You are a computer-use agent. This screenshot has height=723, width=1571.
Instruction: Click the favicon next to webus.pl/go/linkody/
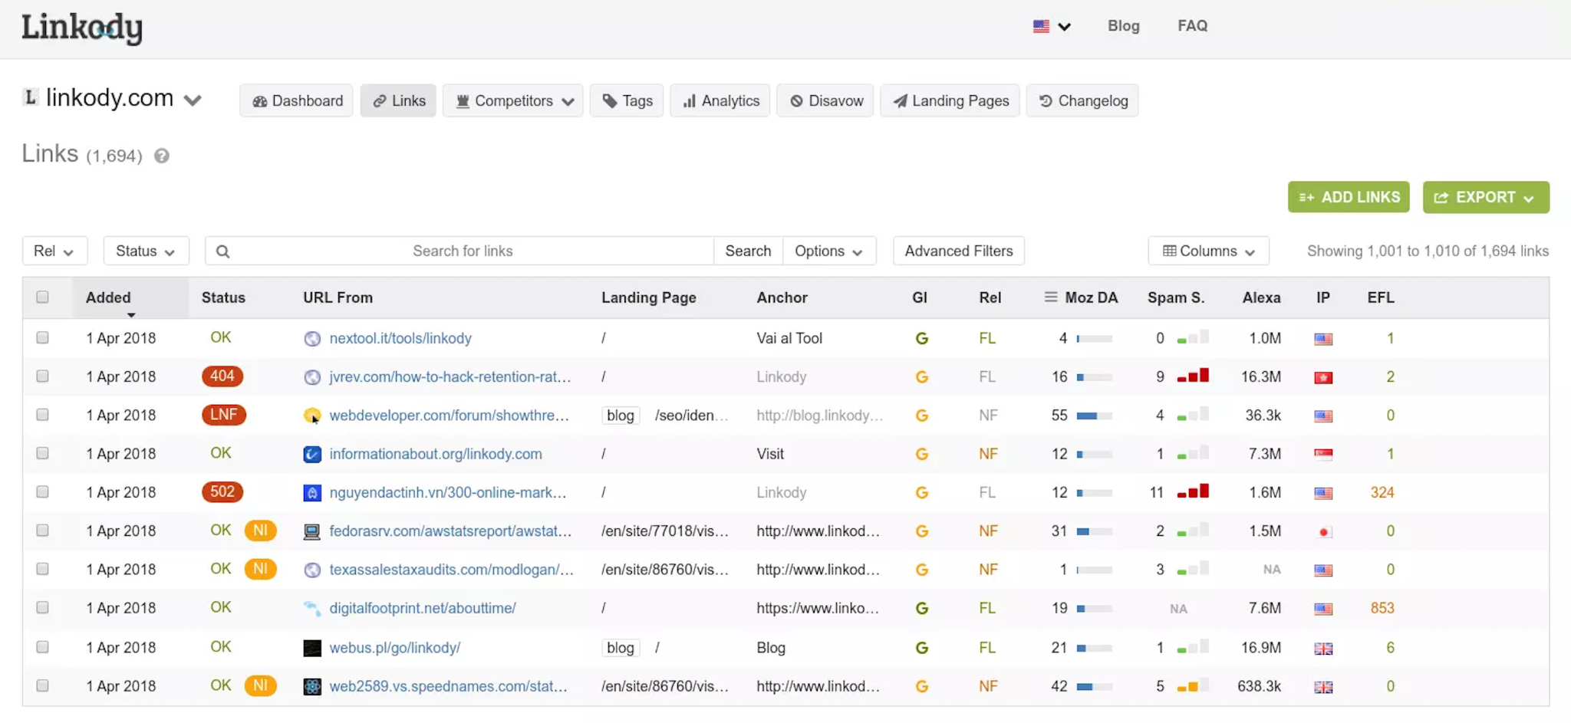pyautogui.click(x=312, y=648)
